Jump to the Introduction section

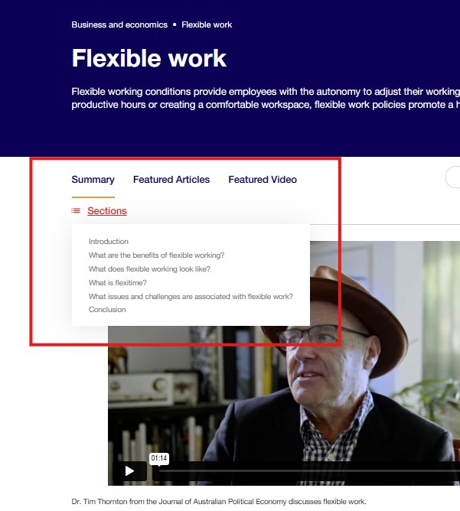tap(109, 242)
